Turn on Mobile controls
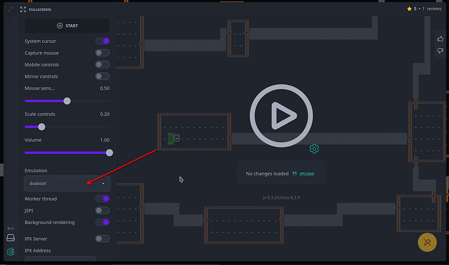Viewport: 449px width, 265px height. [x=102, y=64]
